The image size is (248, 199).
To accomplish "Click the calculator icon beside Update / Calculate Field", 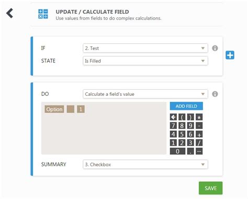I will [43, 14].
